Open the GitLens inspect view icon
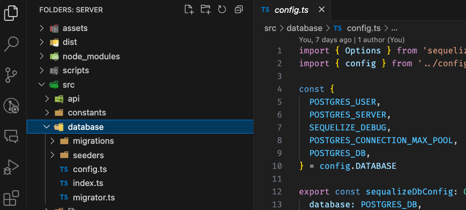The image size is (466, 210). click(11, 106)
